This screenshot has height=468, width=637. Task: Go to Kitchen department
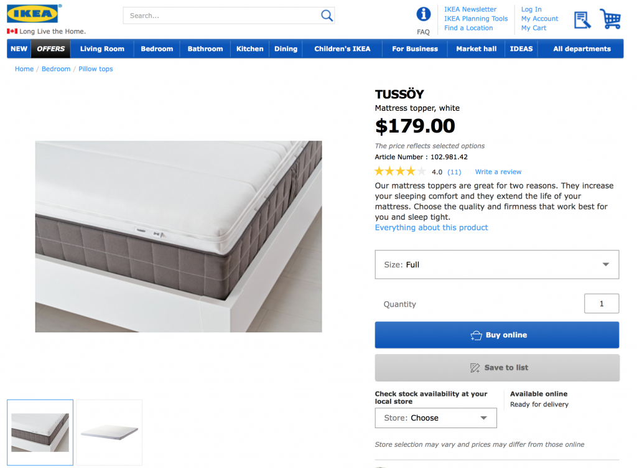249,49
